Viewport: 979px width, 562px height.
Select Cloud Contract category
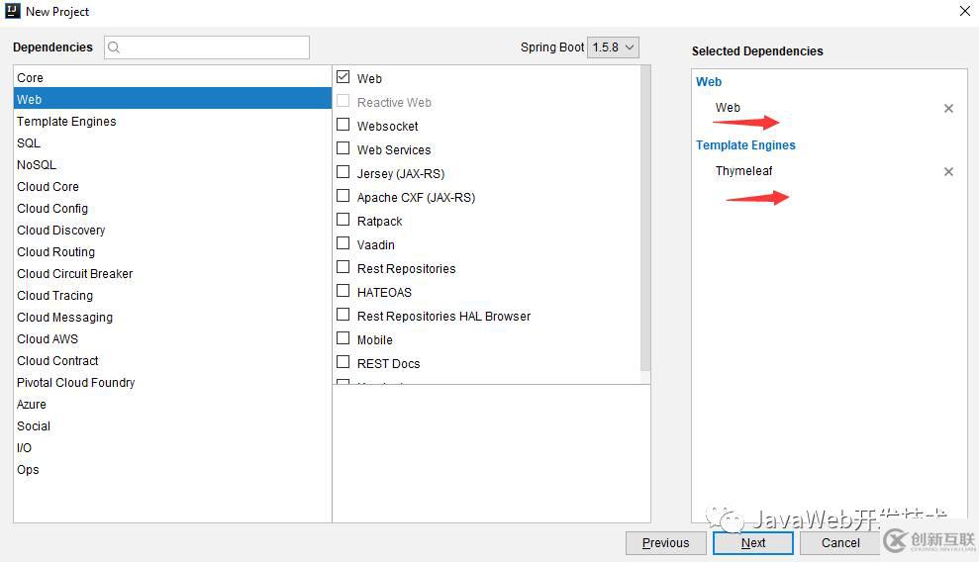(x=172, y=361)
